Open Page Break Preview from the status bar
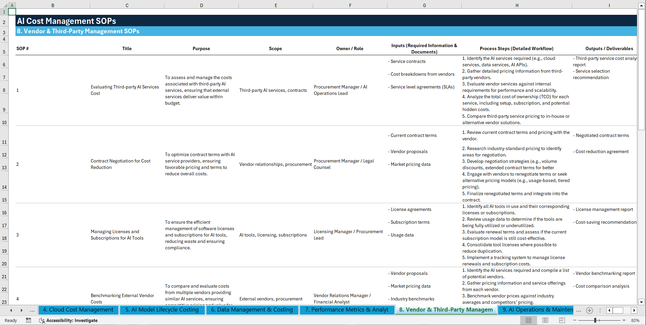 tap(562, 320)
